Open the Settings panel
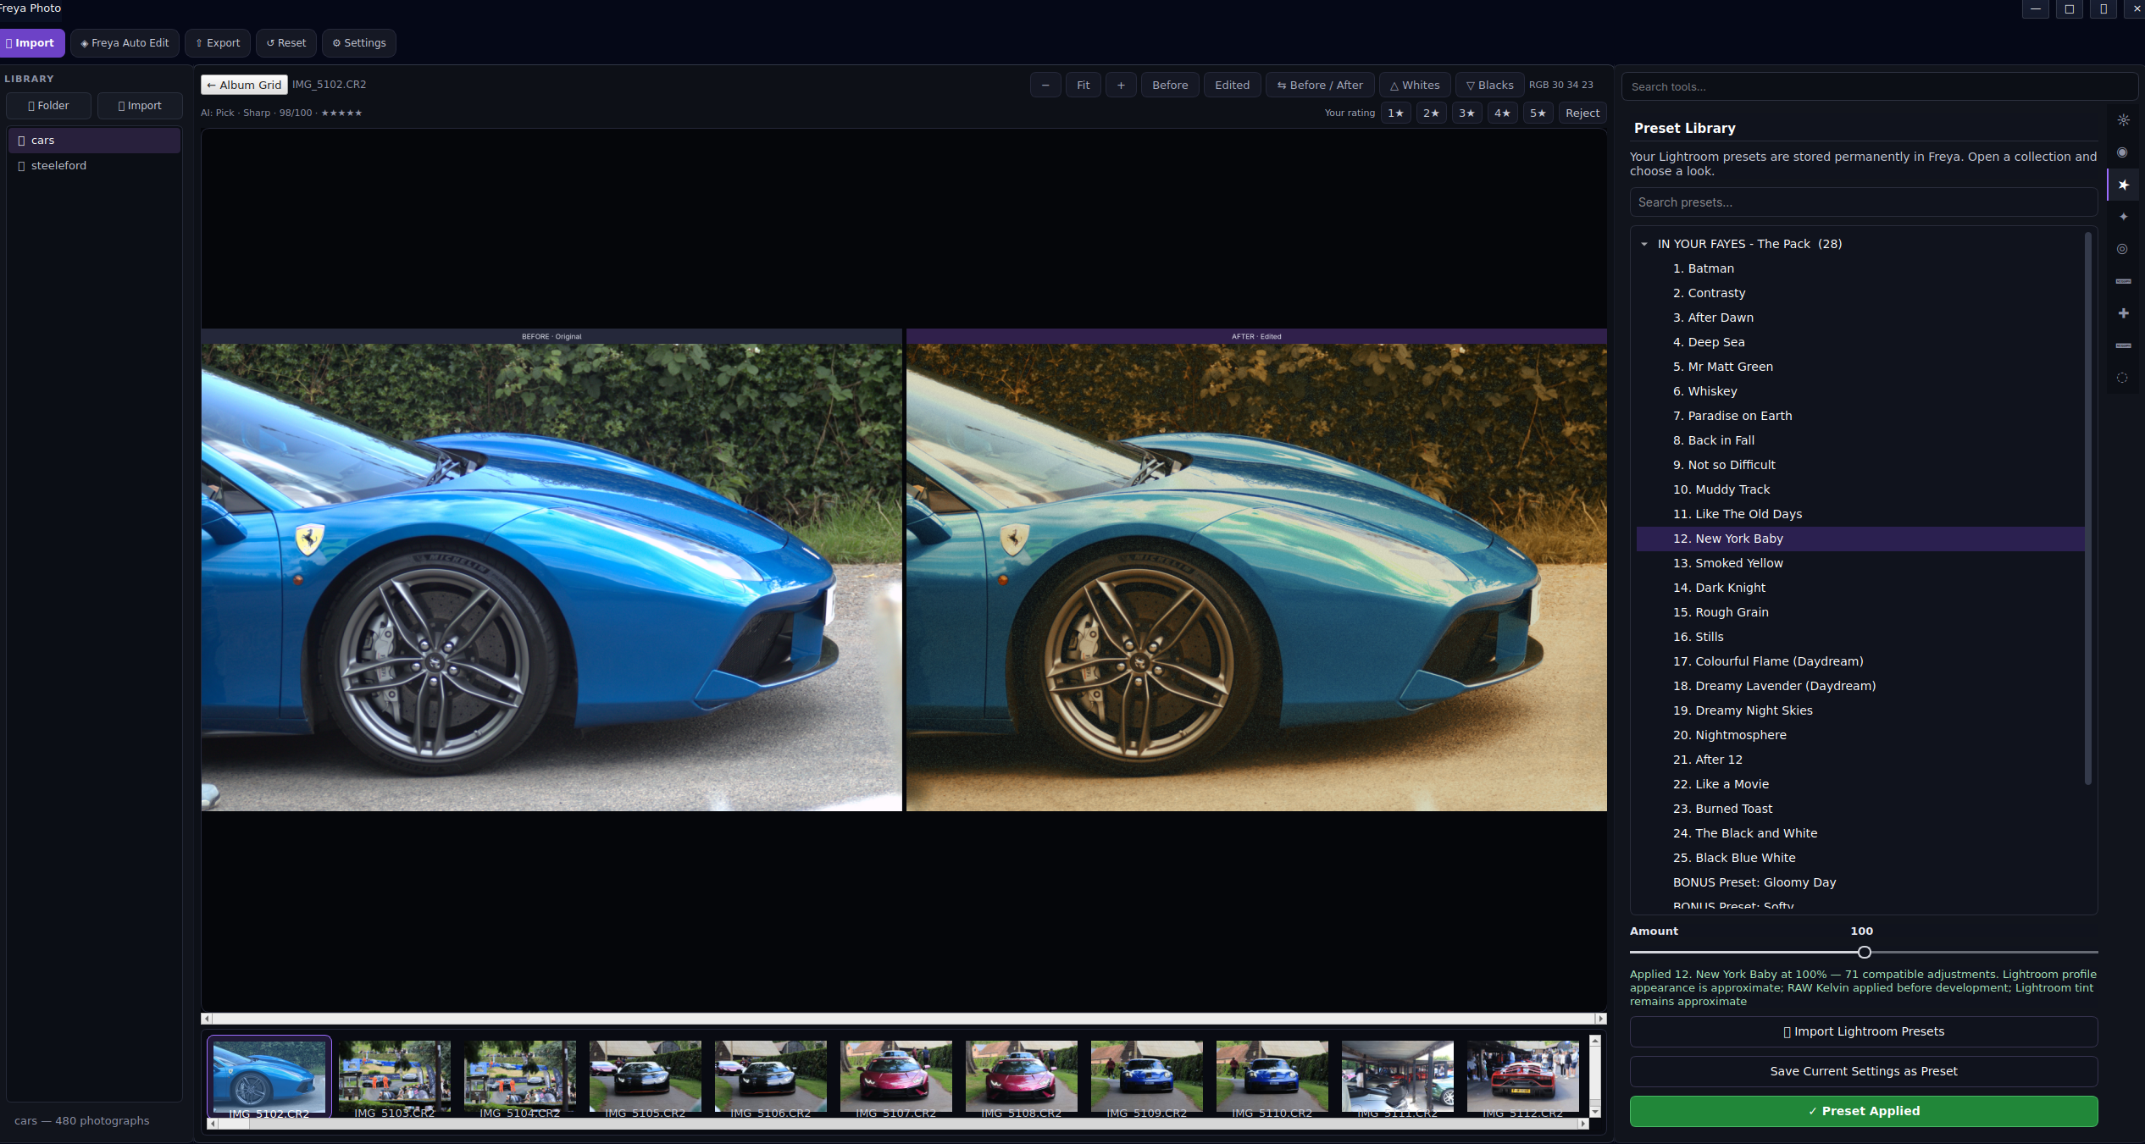2145x1144 pixels. [359, 43]
